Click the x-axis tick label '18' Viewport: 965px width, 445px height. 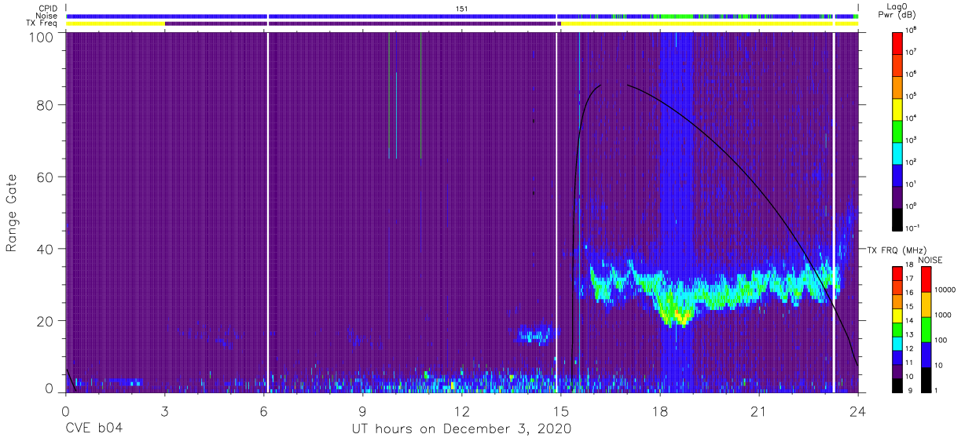coord(660,410)
